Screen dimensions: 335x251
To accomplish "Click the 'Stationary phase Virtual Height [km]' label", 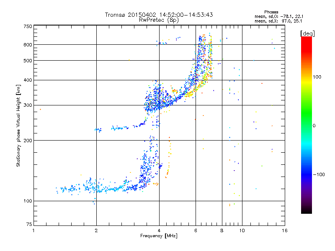I will click(18, 125).
